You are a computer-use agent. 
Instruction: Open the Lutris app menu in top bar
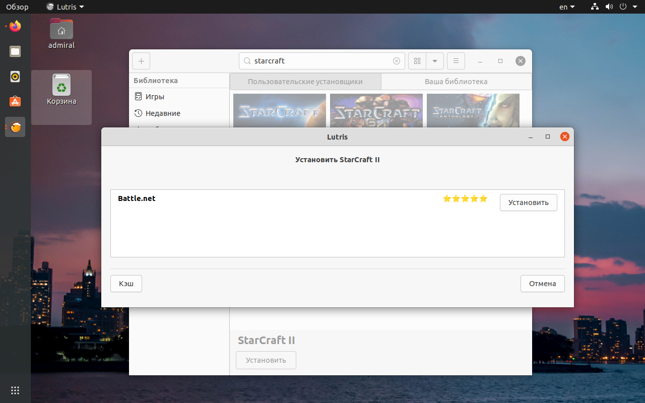click(65, 7)
